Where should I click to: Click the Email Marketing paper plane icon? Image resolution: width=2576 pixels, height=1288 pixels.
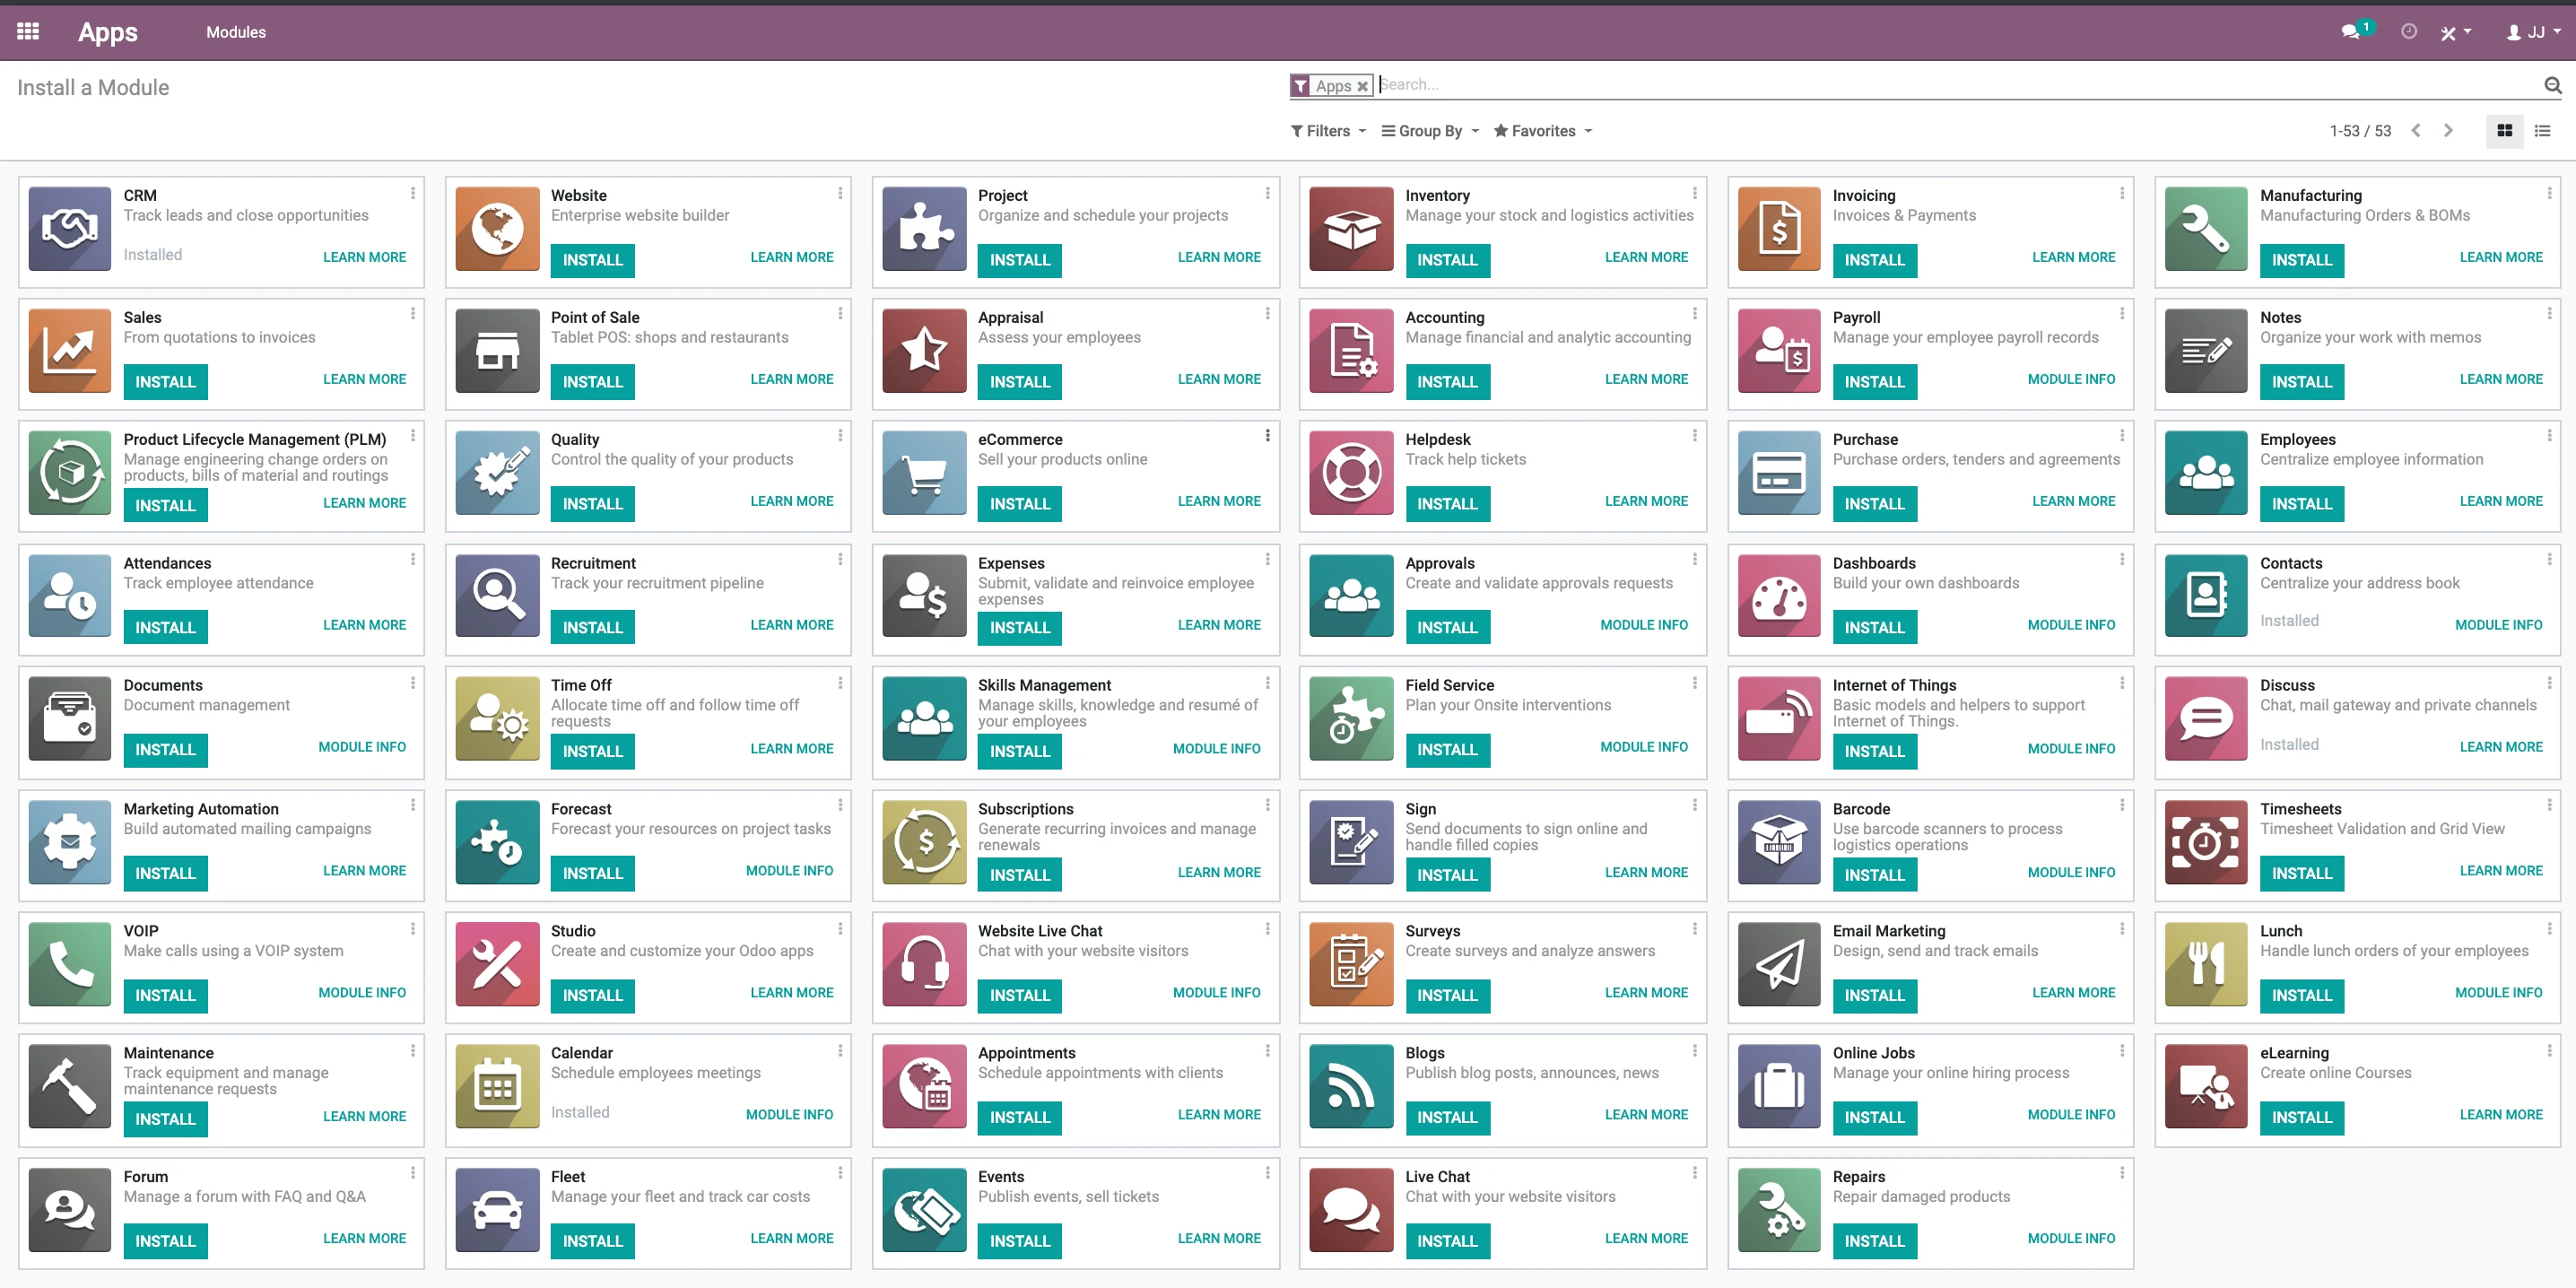(1779, 964)
